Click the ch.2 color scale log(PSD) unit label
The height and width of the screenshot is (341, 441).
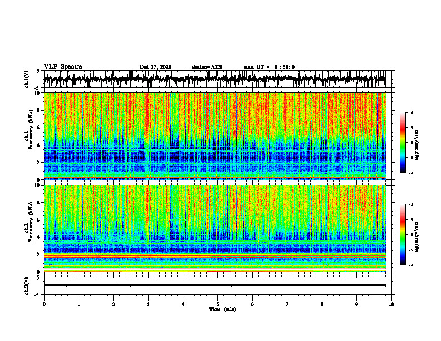coord(418,237)
